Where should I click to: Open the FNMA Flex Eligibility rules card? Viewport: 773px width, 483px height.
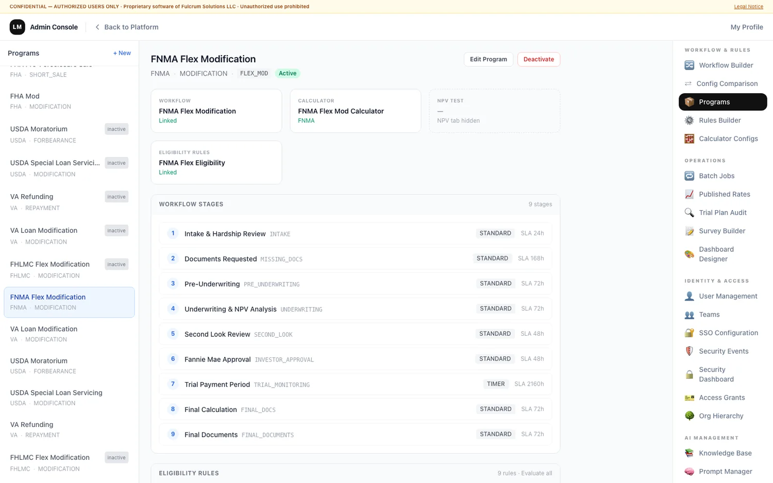coord(216,163)
